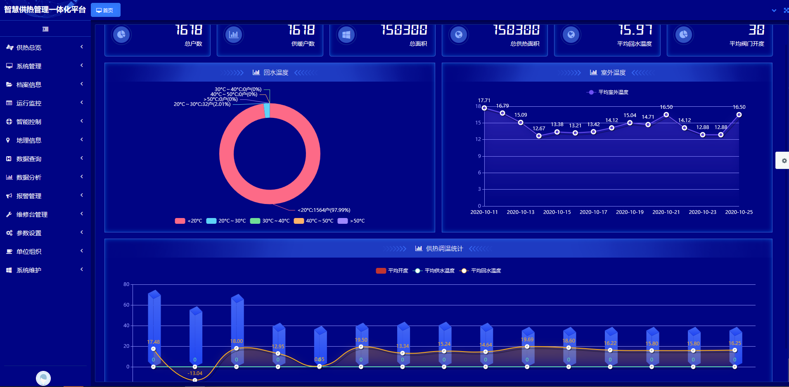789x387 pixels.
Task: Click the globe icon for 平均回水温度
Action: click(571, 35)
